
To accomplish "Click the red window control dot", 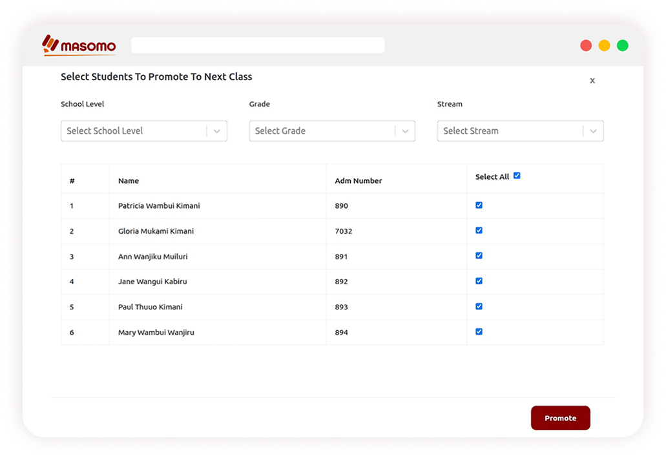I will point(586,45).
